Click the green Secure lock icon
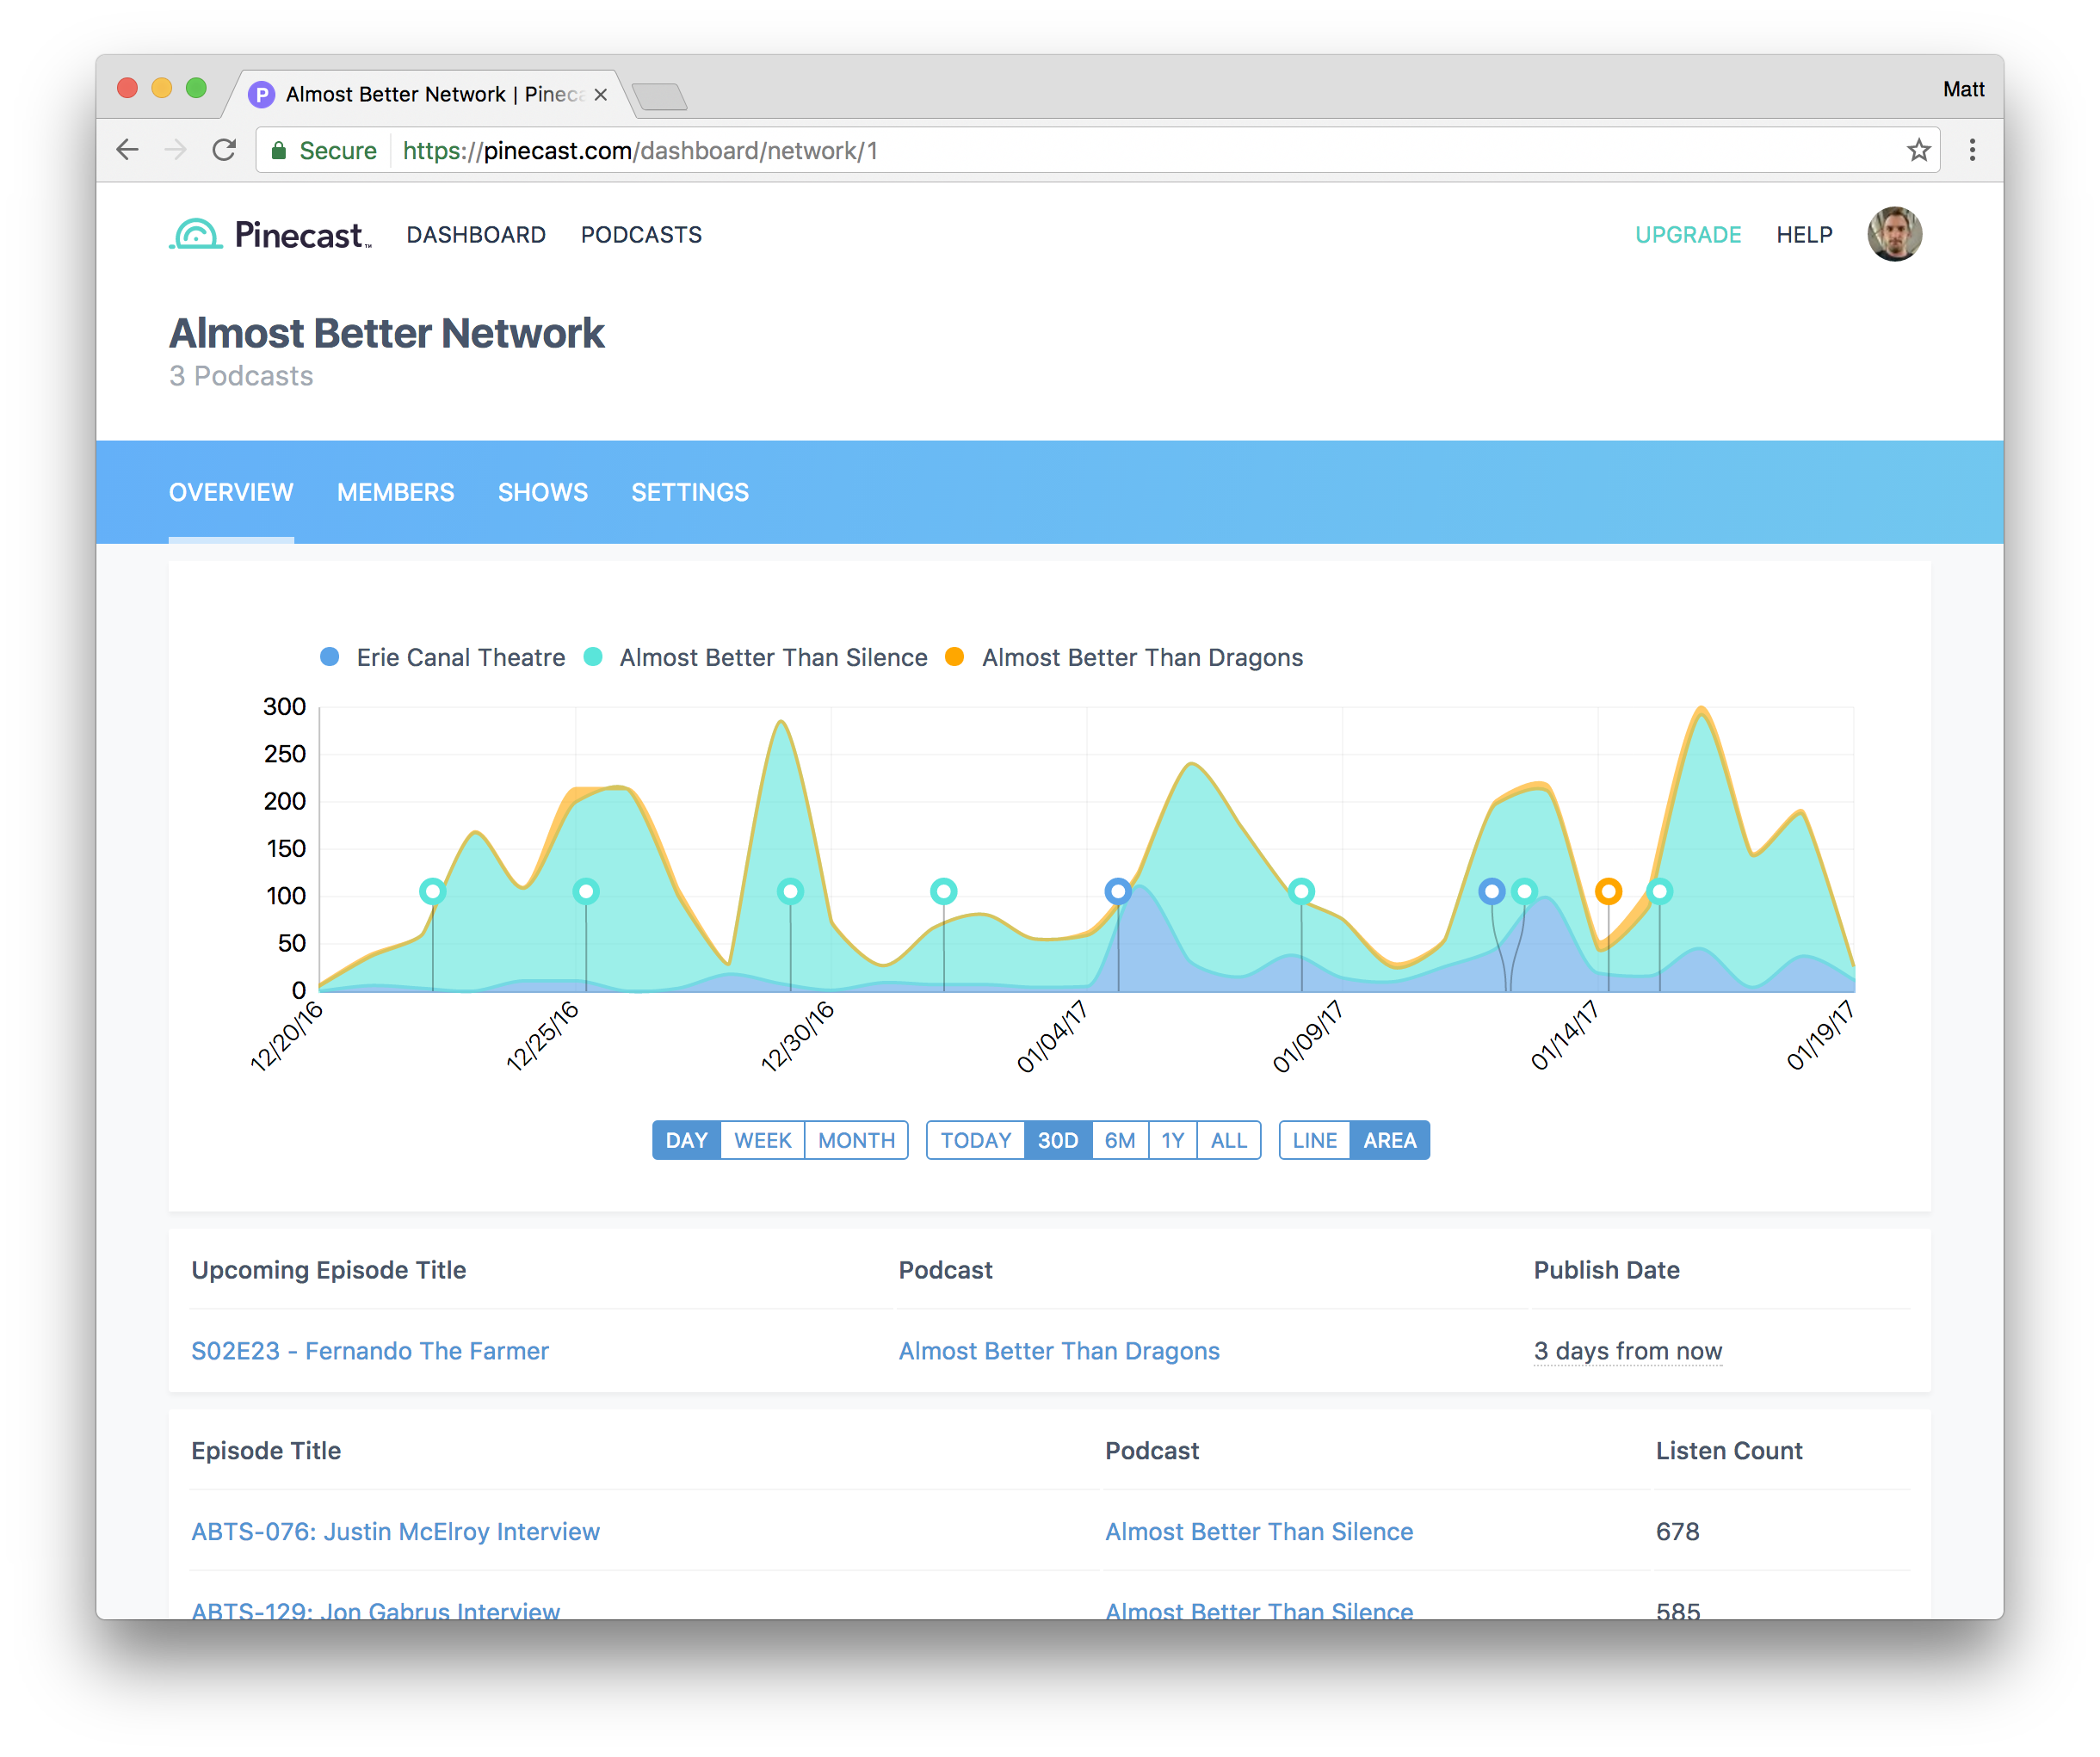Screen dimensions: 2100x1757 point(279,151)
